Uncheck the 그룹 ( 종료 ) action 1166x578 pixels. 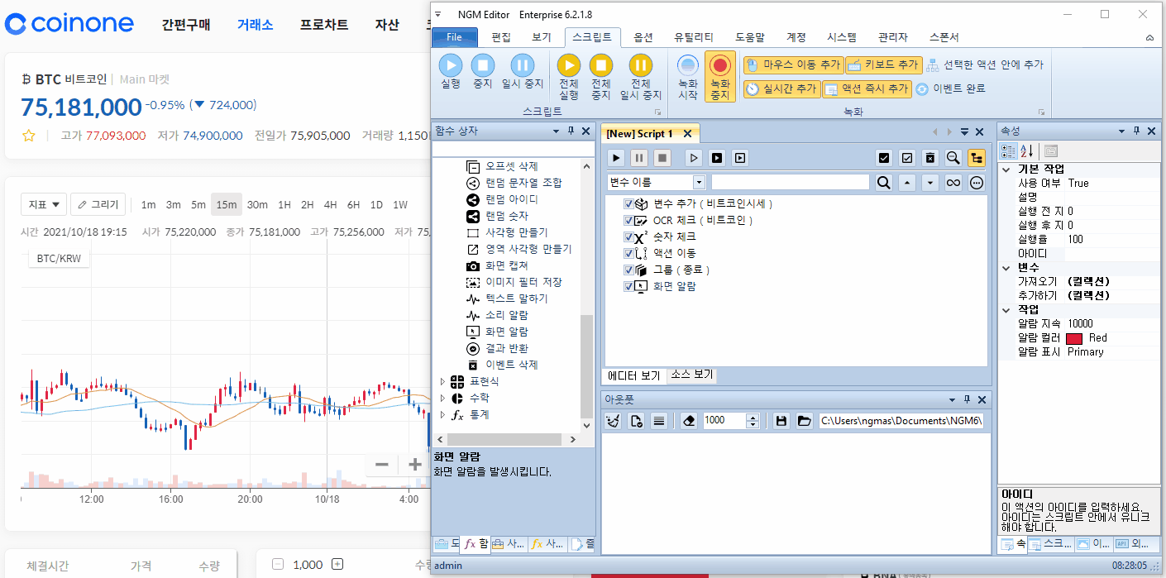coord(629,270)
